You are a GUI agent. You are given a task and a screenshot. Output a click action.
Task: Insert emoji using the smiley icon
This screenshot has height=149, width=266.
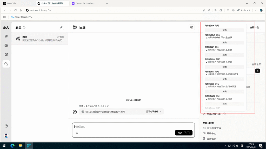77,133
